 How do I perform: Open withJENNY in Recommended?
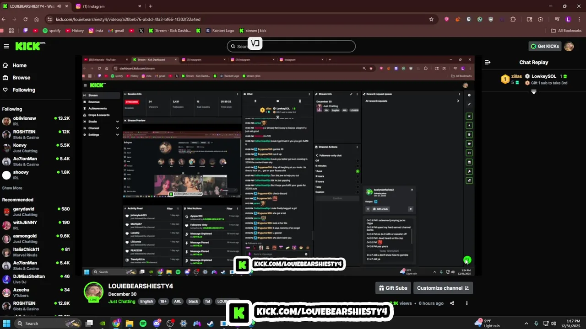(x=36, y=225)
